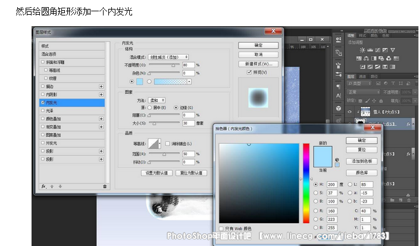Add a Levels adjustment layer

[x=370, y=50]
